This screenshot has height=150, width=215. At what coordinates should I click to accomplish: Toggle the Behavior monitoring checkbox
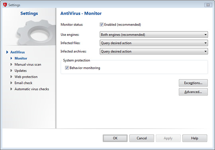(x=67, y=68)
